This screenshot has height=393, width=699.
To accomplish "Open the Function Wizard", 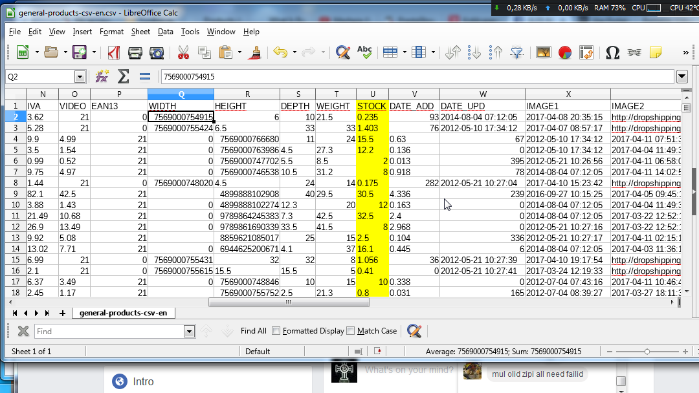I will pos(102,77).
